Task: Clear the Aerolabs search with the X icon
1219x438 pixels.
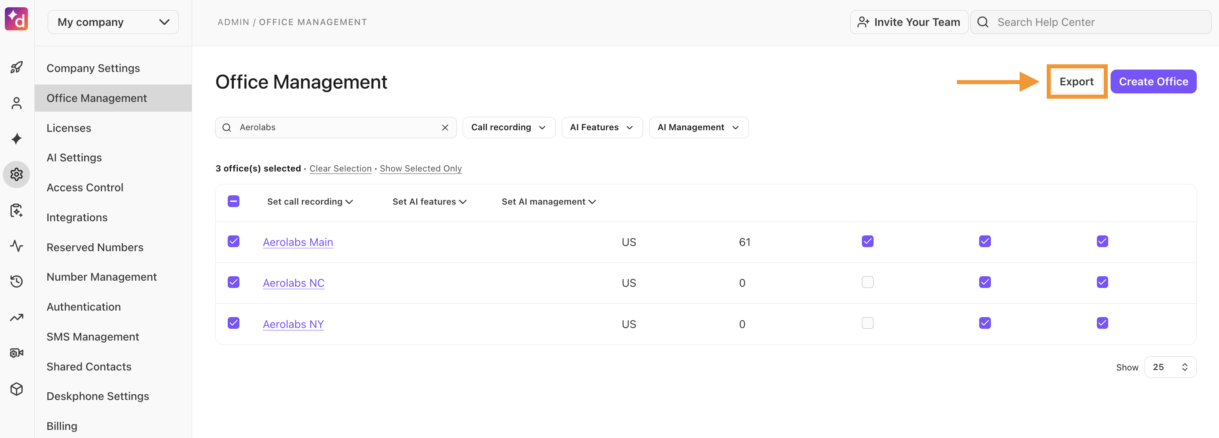Action: (x=445, y=128)
